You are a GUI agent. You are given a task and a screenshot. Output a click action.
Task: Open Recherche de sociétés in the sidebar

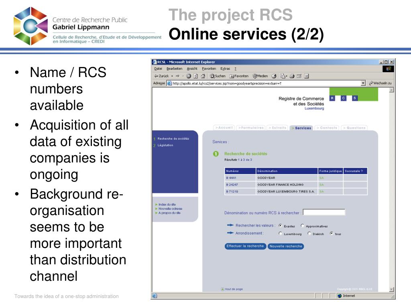point(173,138)
